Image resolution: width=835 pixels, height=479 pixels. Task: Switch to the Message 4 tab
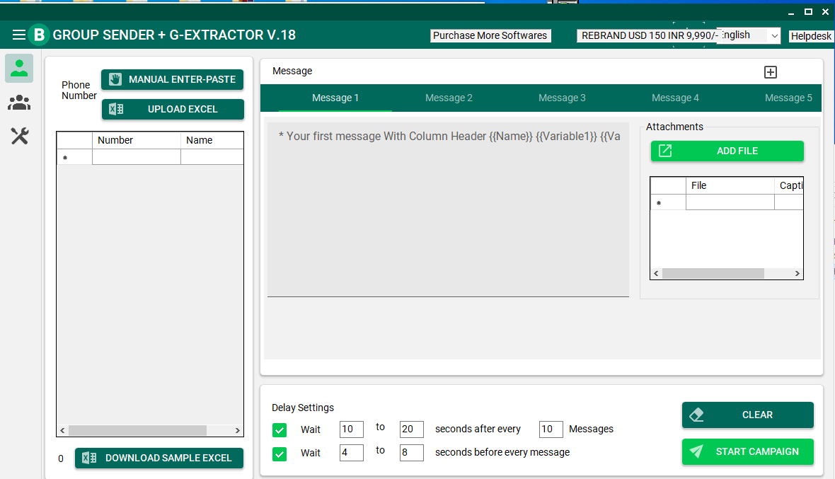tap(675, 98)
